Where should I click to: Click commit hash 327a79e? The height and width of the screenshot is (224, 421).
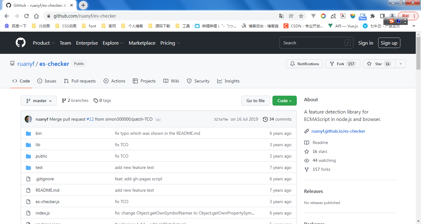[x=221, y=119]
